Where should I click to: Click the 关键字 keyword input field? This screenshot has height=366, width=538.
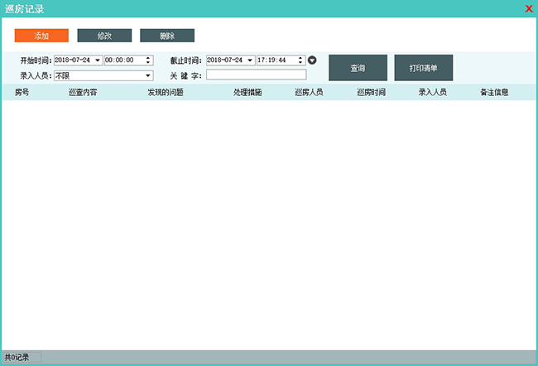(256, 75)
